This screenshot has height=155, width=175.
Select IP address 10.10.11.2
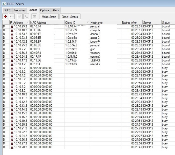pyautogui.click(x=20, y=98)
